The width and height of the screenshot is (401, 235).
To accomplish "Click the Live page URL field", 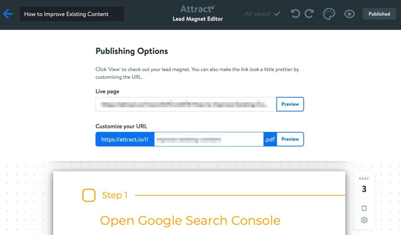I will (x=186, y=104).
